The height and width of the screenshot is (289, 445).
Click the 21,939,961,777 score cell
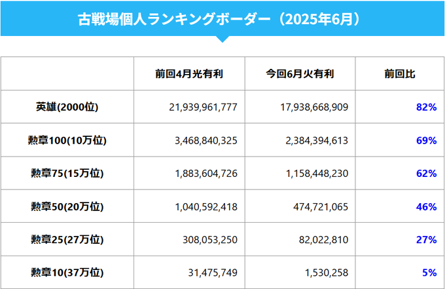(x=203, y=107)
